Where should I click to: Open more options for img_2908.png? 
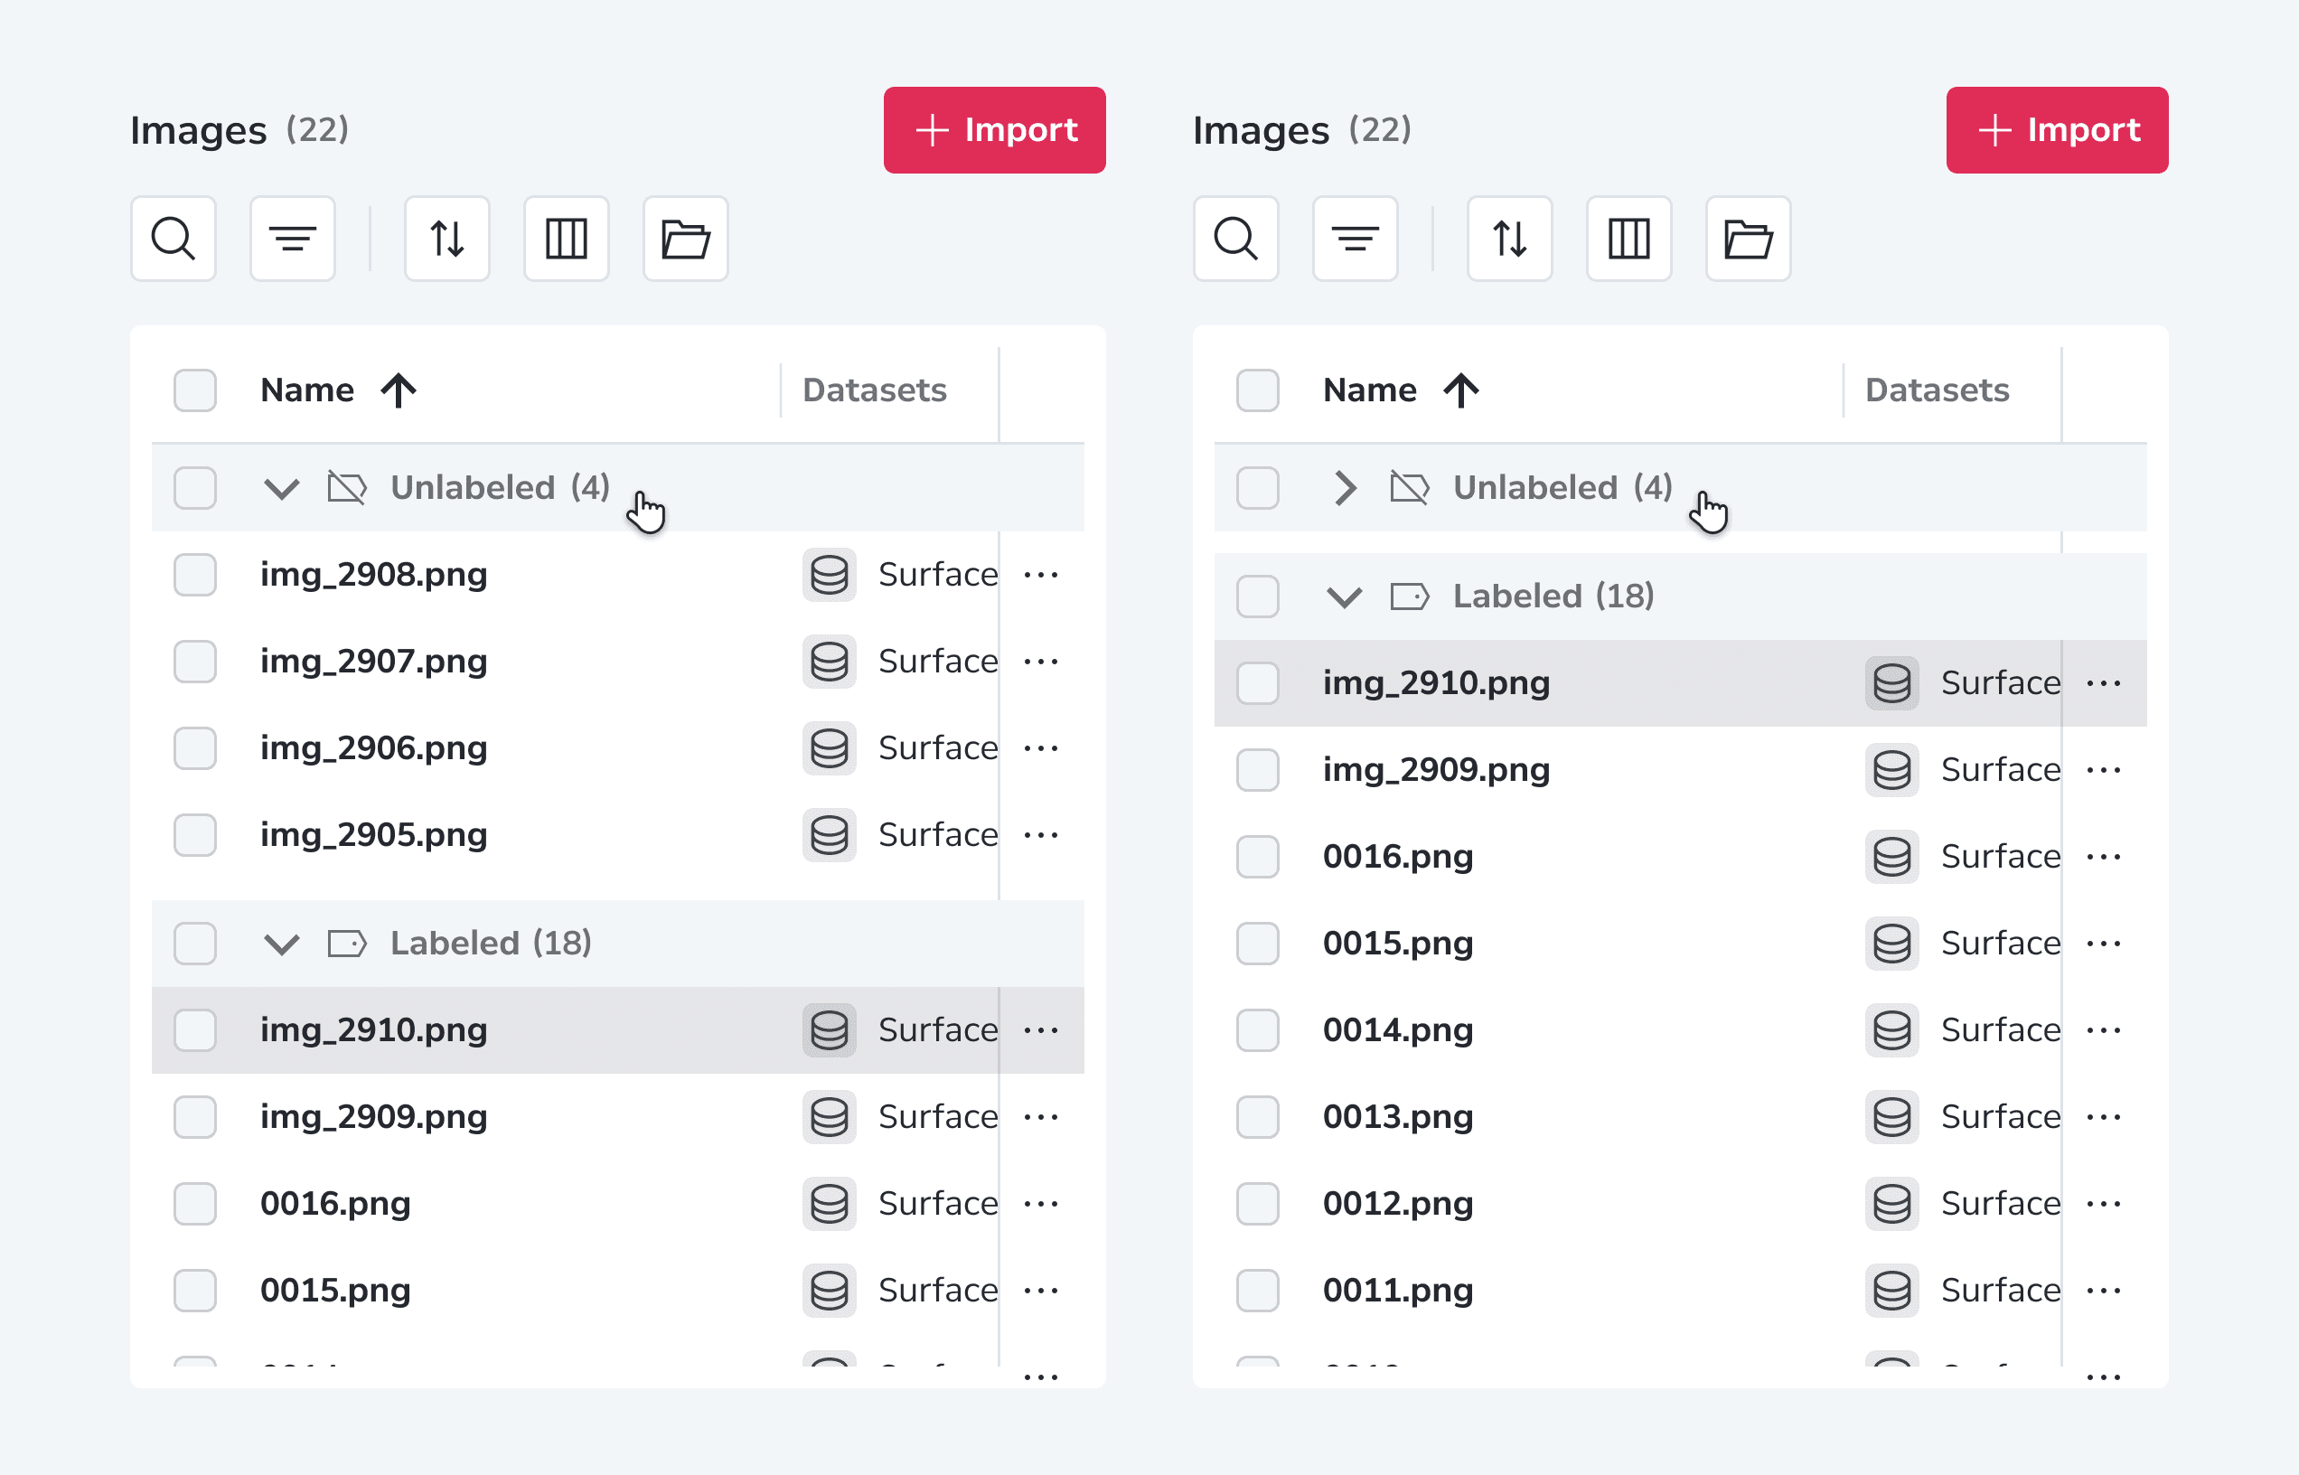(1041, 575)
